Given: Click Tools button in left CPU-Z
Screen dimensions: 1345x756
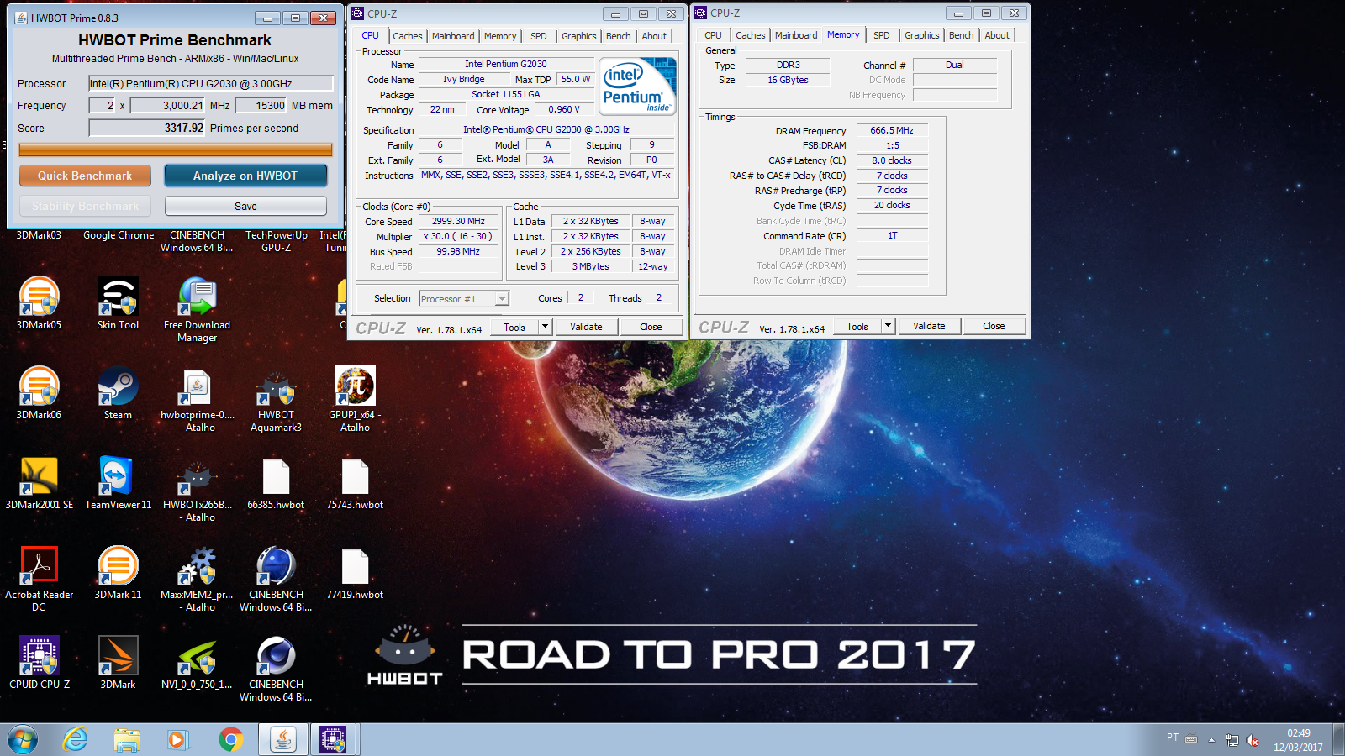Looking at the screenshot, I should tap(514, 327).
